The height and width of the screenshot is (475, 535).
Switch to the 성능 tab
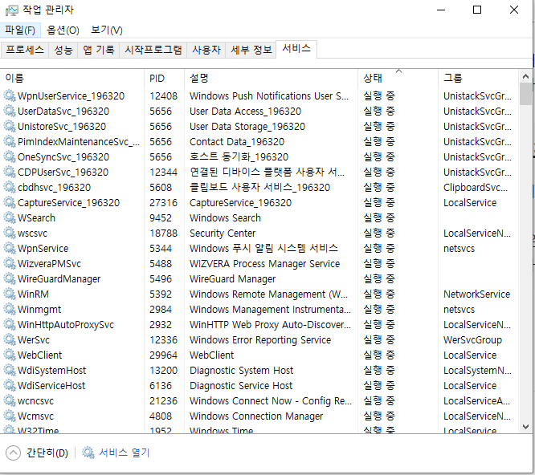(x=63, y=50)
